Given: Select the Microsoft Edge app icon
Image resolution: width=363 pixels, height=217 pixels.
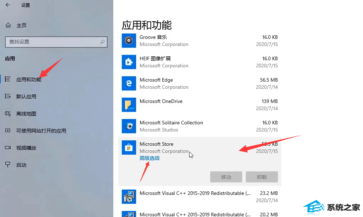Looking at the screenshot, I should [x=129, y=83].
